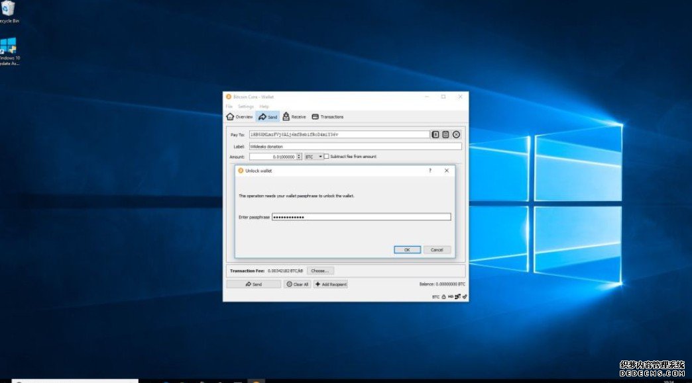Click the wallet lock encryption icon
The image size is (692, 383).
444,297
